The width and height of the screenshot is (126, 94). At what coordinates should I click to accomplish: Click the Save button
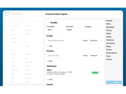click(114, 82)
